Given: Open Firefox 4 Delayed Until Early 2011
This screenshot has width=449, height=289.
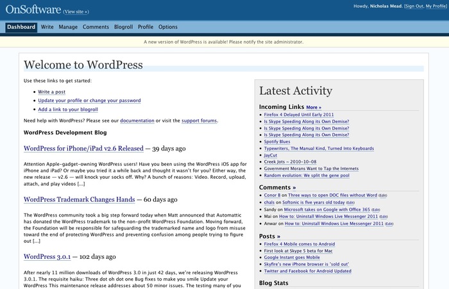Looking at the screenshot, I should [299, 115].
